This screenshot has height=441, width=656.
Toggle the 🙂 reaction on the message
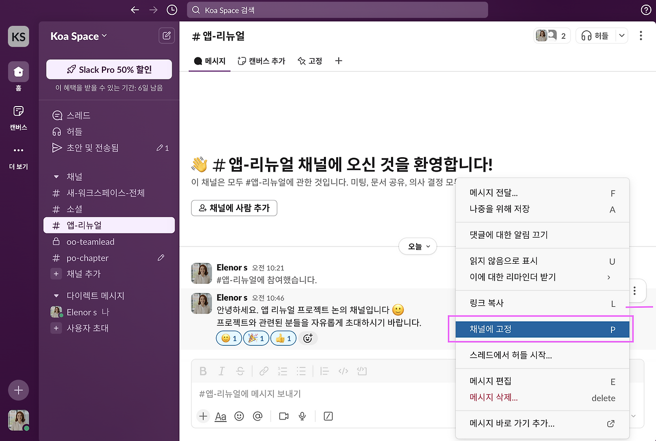[x=229, y=338]
